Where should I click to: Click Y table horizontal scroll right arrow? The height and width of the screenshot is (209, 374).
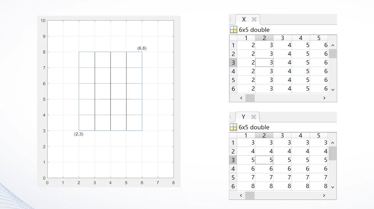(324, 195)
